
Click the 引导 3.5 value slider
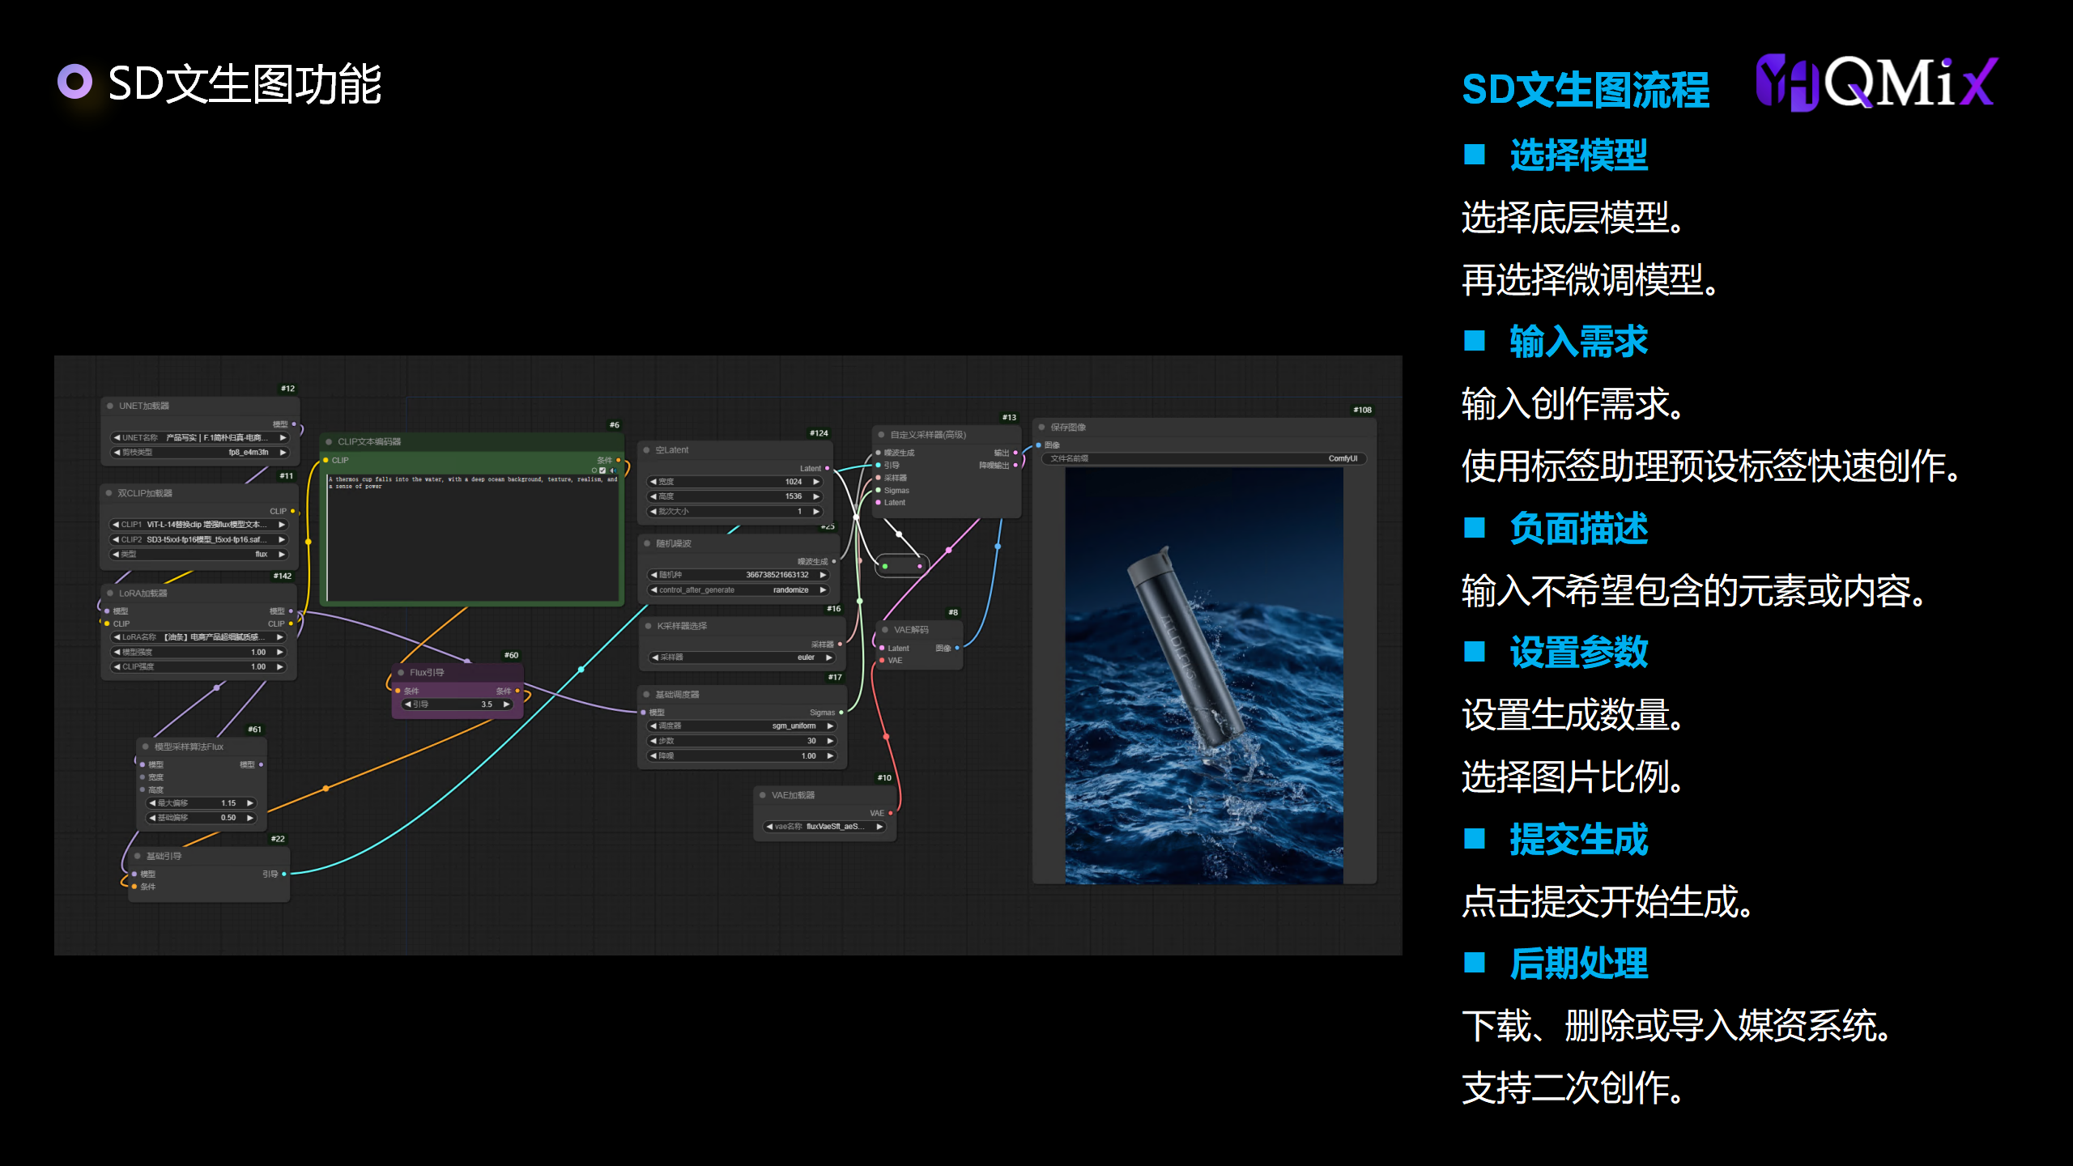(x=458, y=704)
